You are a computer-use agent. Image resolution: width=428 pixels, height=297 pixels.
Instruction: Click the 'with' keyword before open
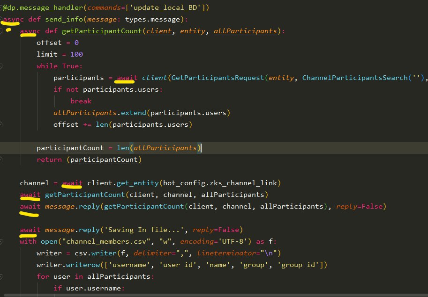[28, 241]
